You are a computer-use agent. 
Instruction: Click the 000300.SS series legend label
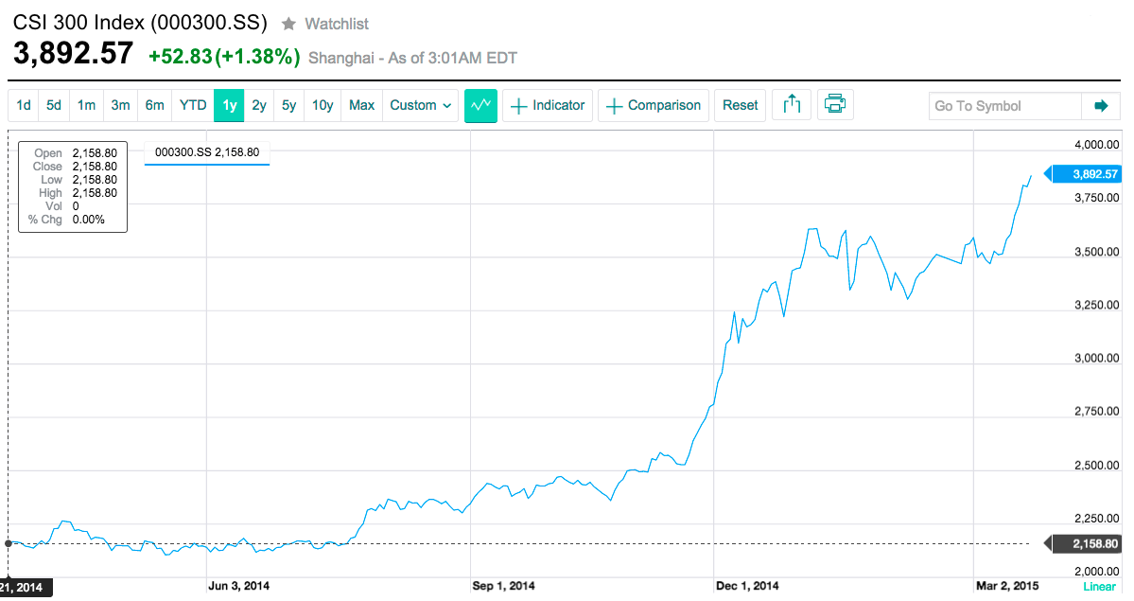click(207, 152)
